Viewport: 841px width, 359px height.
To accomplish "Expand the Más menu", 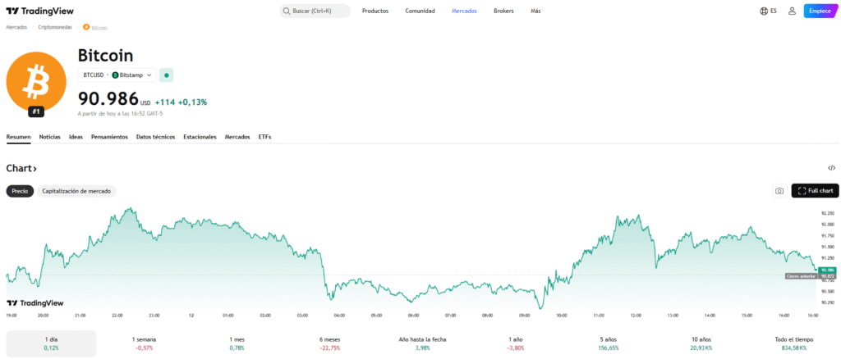I will click(535, 11).
